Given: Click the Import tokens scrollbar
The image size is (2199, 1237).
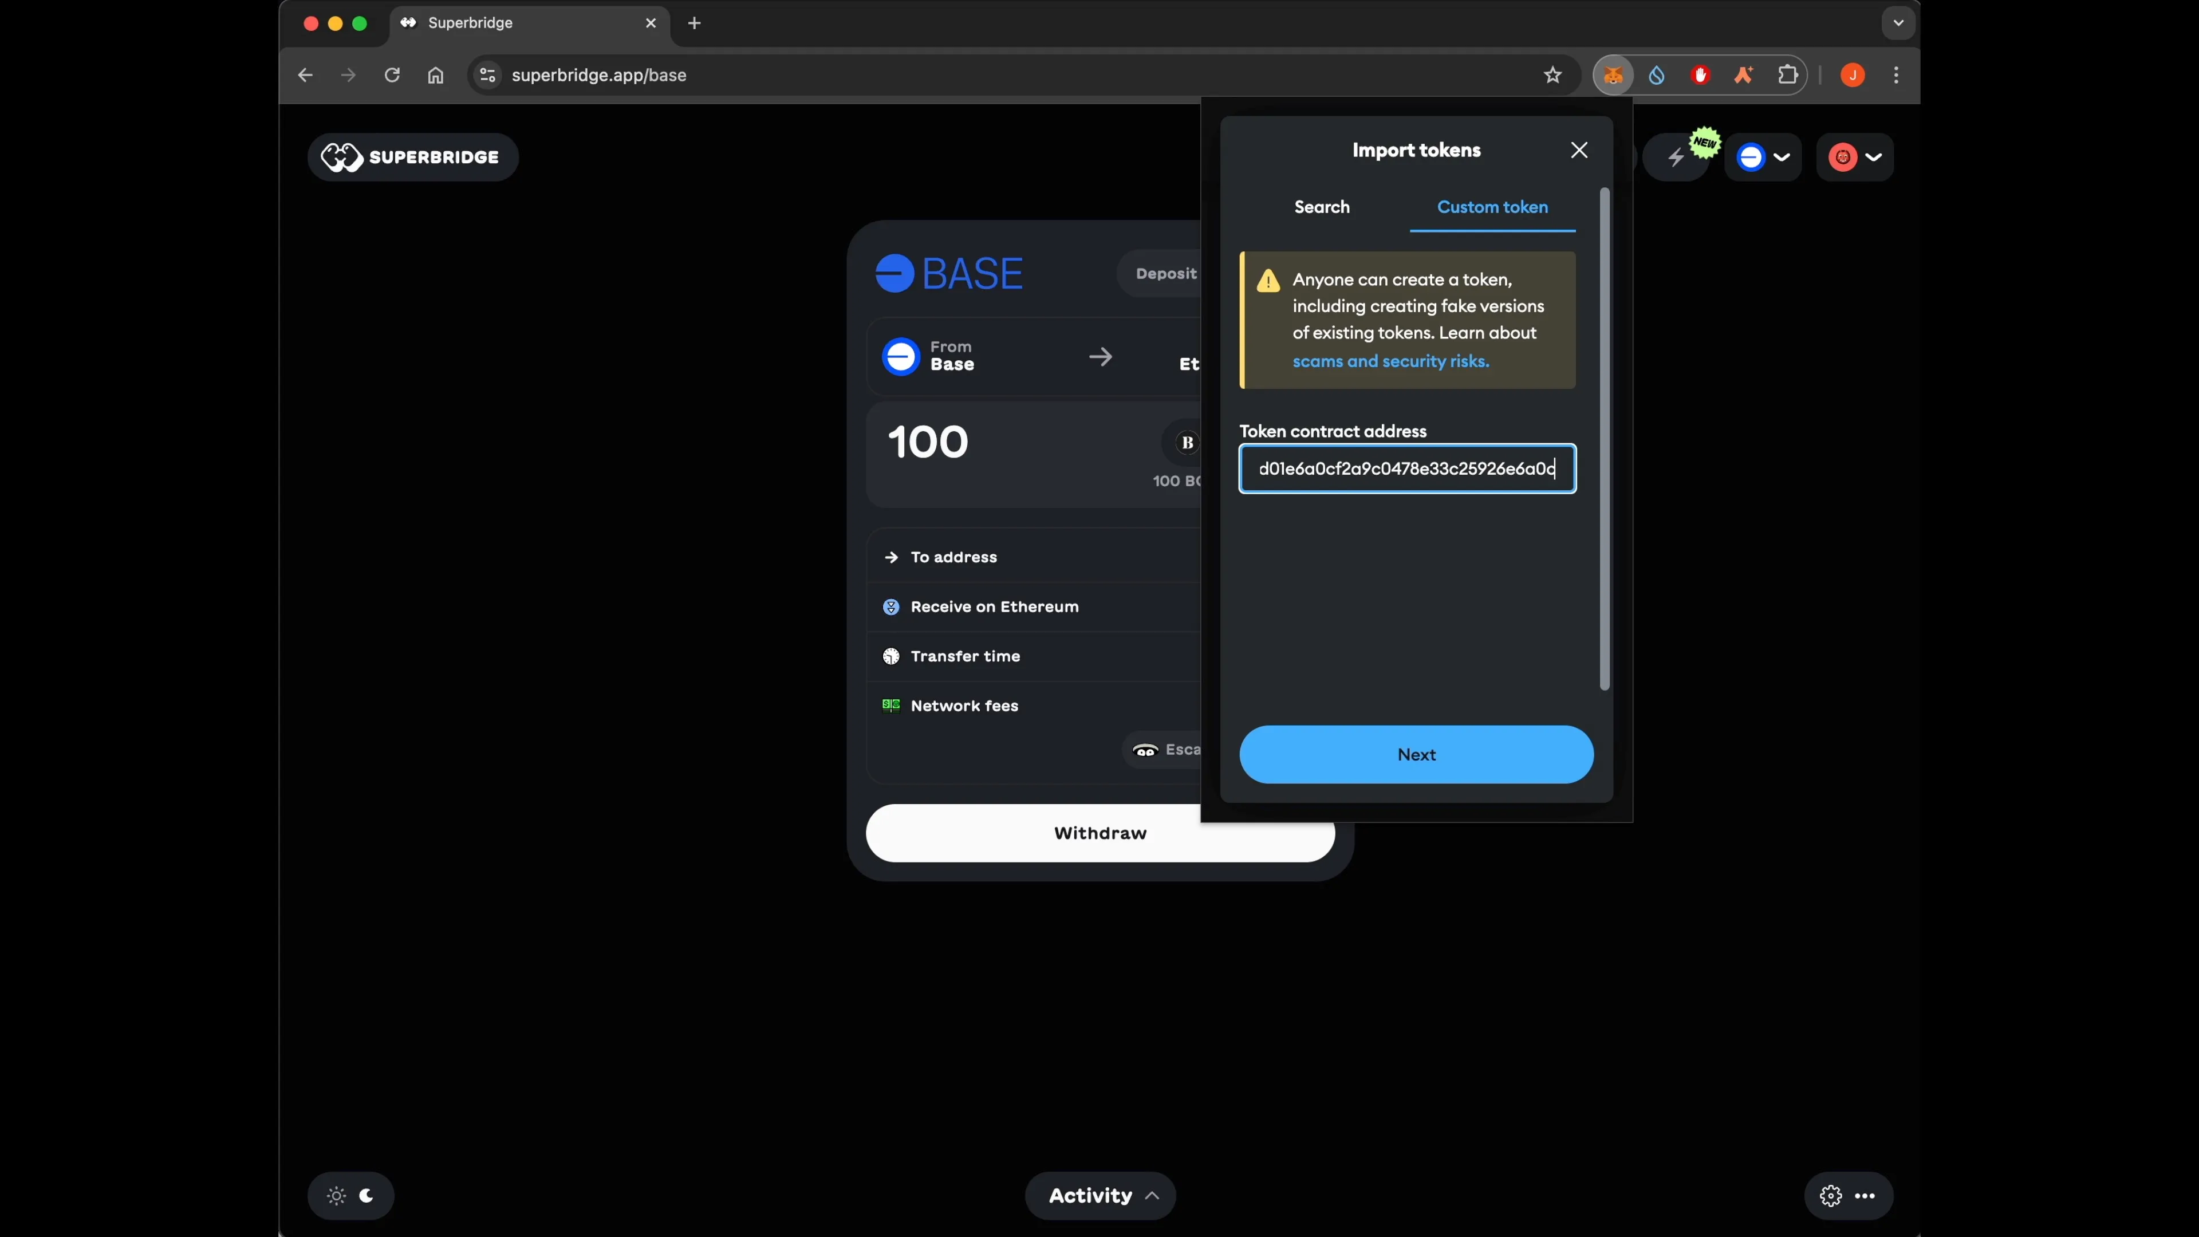Looking at the screenshot, I should click(1604, 439).
